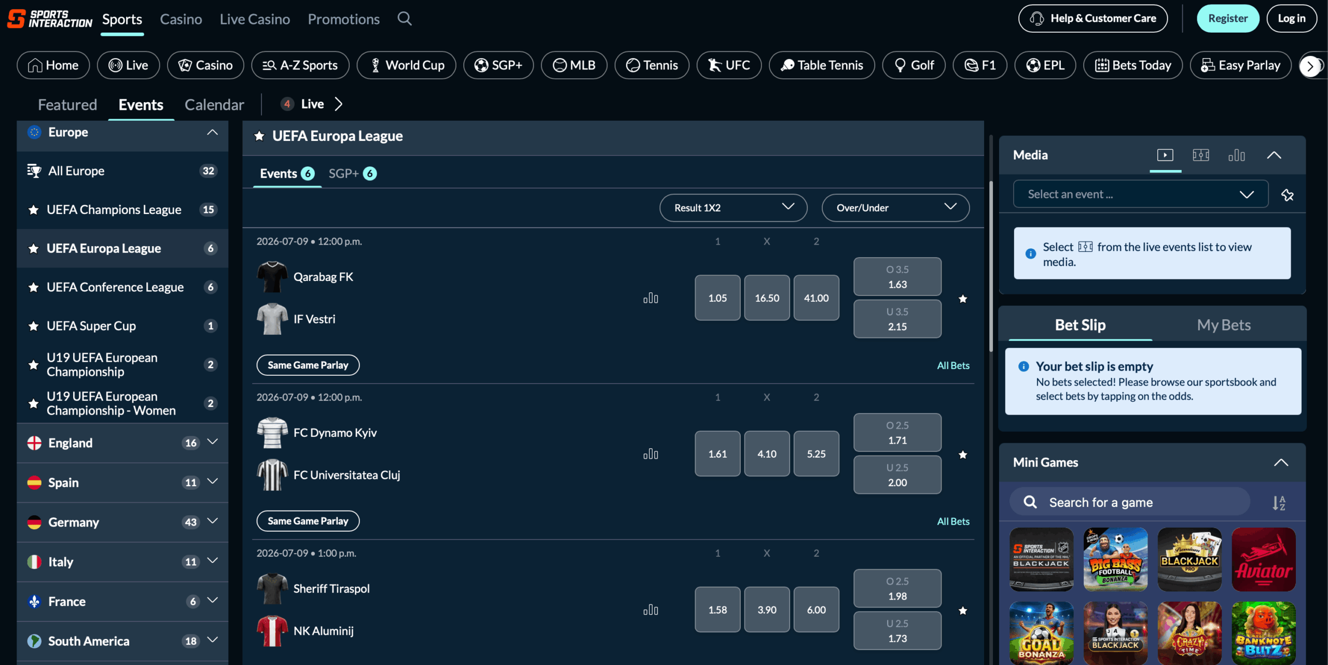This screenshot has width=1328, height=665.
Task: Pin the media panel with the pin icon
Action: click(1288, 195)
